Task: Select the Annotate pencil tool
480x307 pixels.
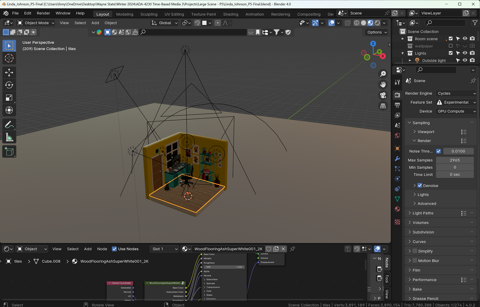Action: [9, 124]
